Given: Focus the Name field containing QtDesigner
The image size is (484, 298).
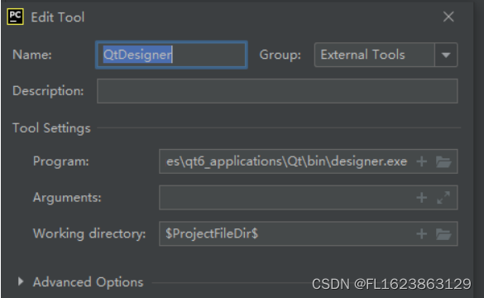Looking at the screenshot, I should [x=171, y=55].
